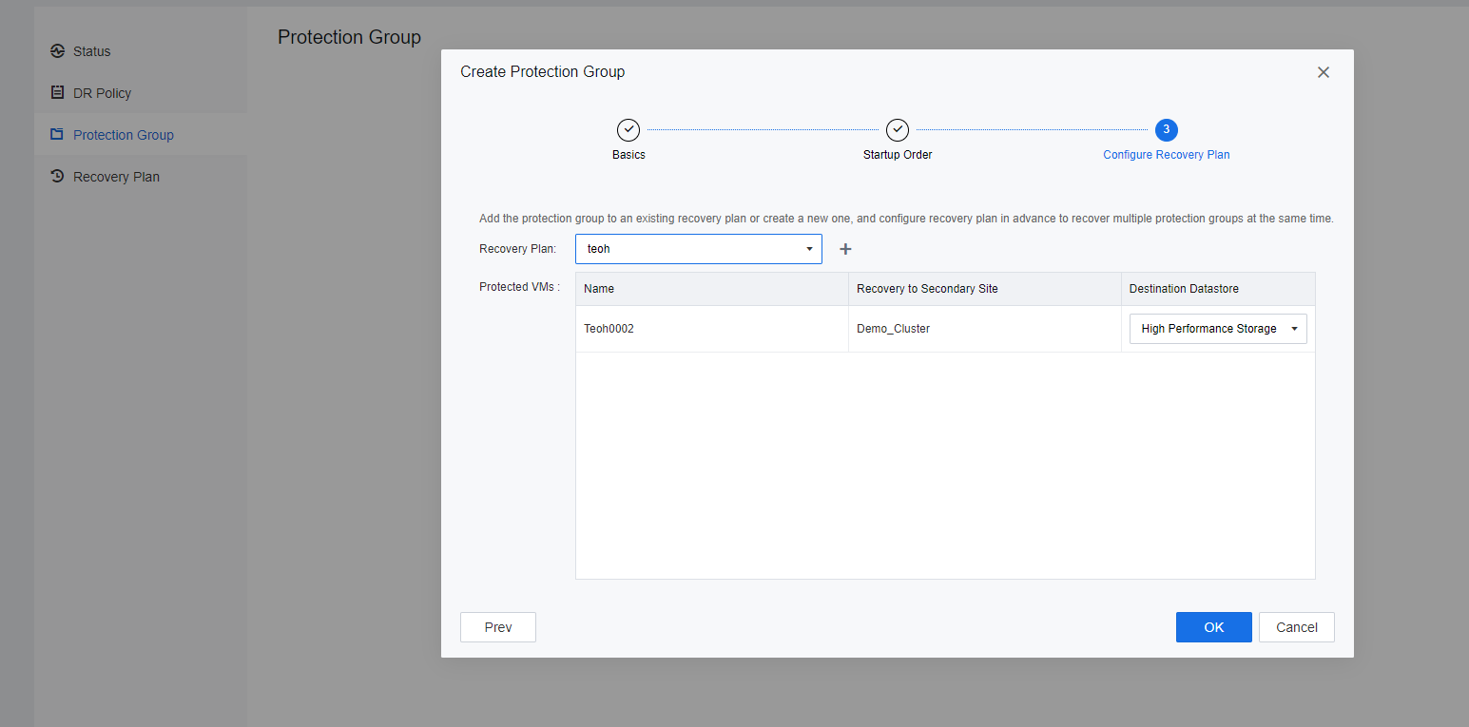Click the Demo_Cluster cell in the table

[x=893, y=329]
